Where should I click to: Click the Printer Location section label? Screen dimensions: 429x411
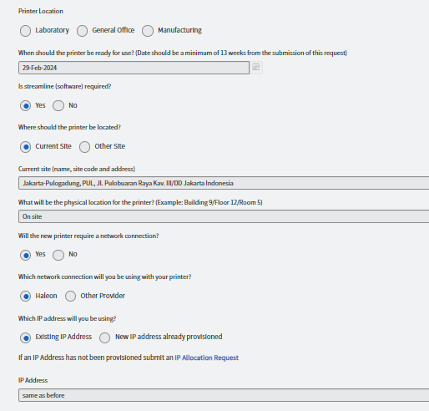click(41, 11)
